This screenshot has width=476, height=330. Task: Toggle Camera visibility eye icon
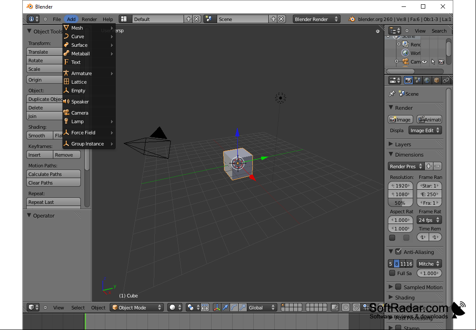pos(424,62)
